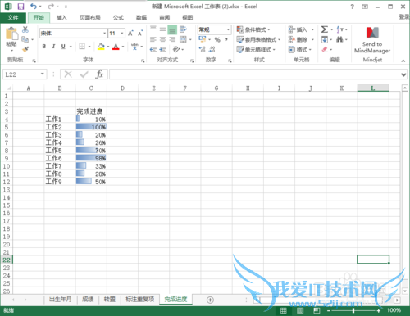Increase cell indent
Image resolution: width=410 pixels, height=316 pixels.
click(x=163, y=49)
